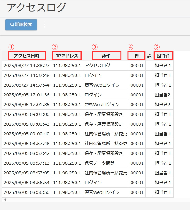
Task: Select ログイン in the 14:37:48 row
Action: tap(93, 75)
